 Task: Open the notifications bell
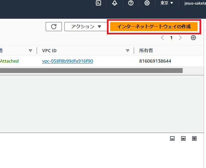115,3
